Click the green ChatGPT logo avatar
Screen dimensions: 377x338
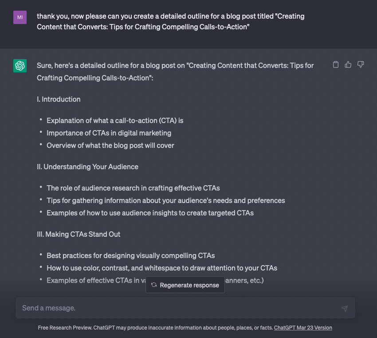[20, 66]
